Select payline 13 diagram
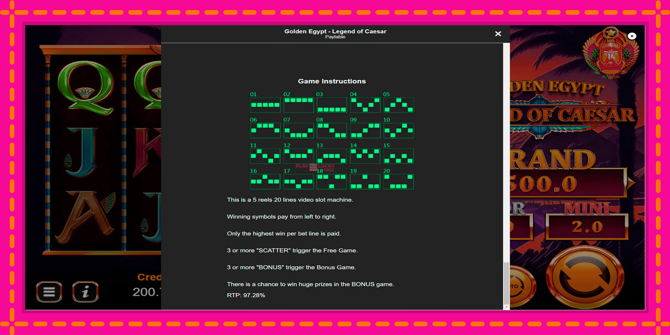 [332, 156]
